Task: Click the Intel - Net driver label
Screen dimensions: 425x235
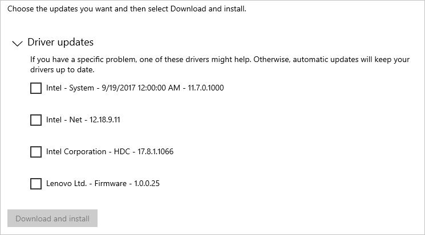Action: (83, 120)
